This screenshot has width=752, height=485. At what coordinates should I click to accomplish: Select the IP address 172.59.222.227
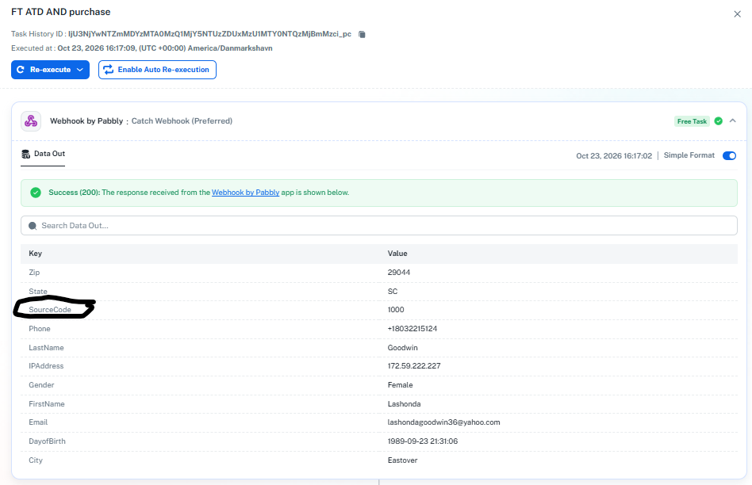pyautogui.click(x=414, y=365)
